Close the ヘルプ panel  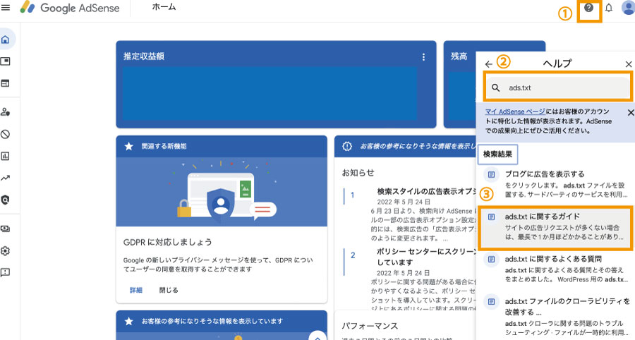[629, 64]
